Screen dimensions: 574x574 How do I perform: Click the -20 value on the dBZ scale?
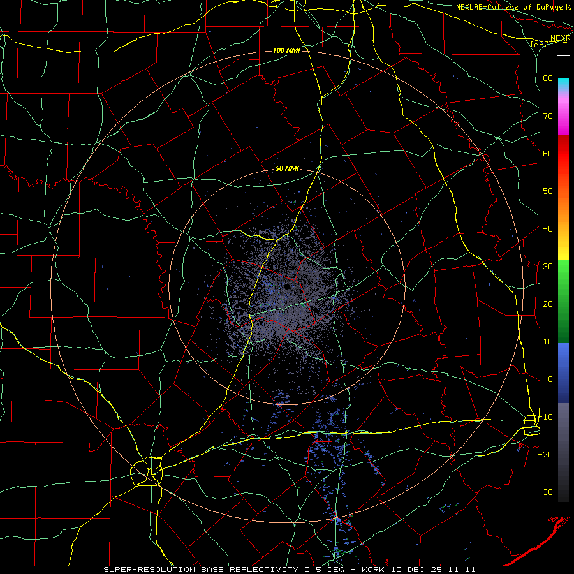[x=545, y=454]
